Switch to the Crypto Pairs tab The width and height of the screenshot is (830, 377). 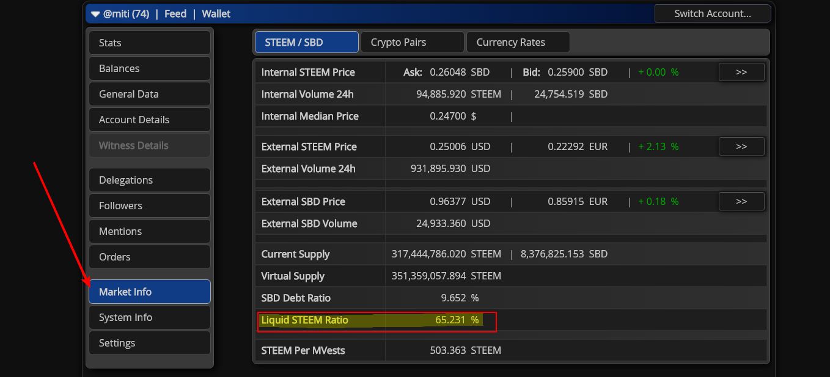coord(412,42)
